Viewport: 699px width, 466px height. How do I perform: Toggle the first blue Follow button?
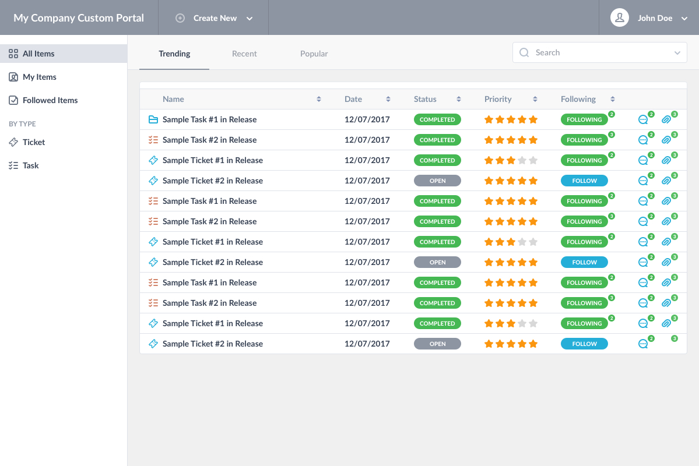point(584,181)
